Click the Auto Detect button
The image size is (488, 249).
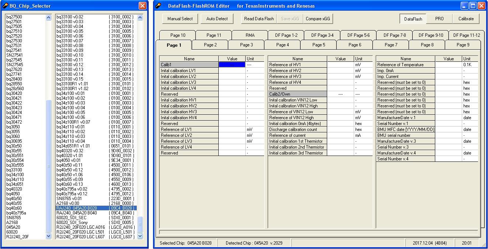(217, 19)
